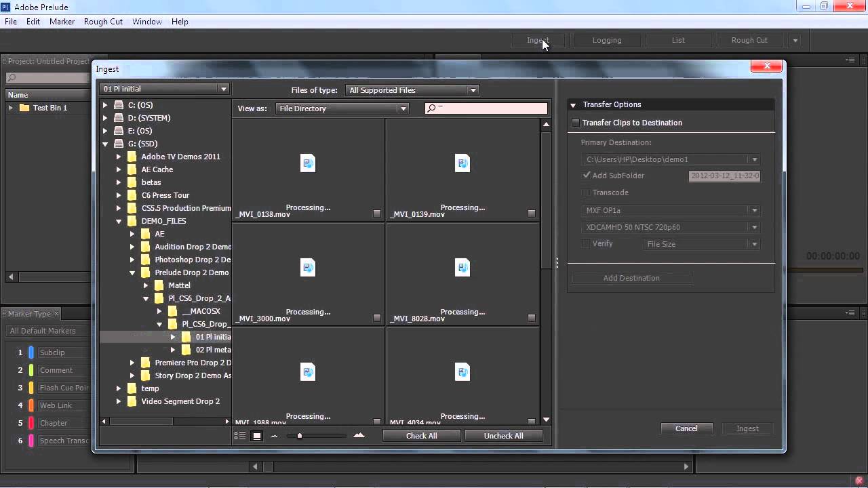Expand the Test Bin 1 bin
This screenshot has width=868, height=488.
[x=11, y=108]
